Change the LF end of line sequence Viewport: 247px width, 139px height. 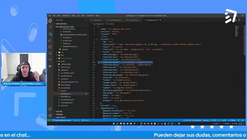pos(219,120)
